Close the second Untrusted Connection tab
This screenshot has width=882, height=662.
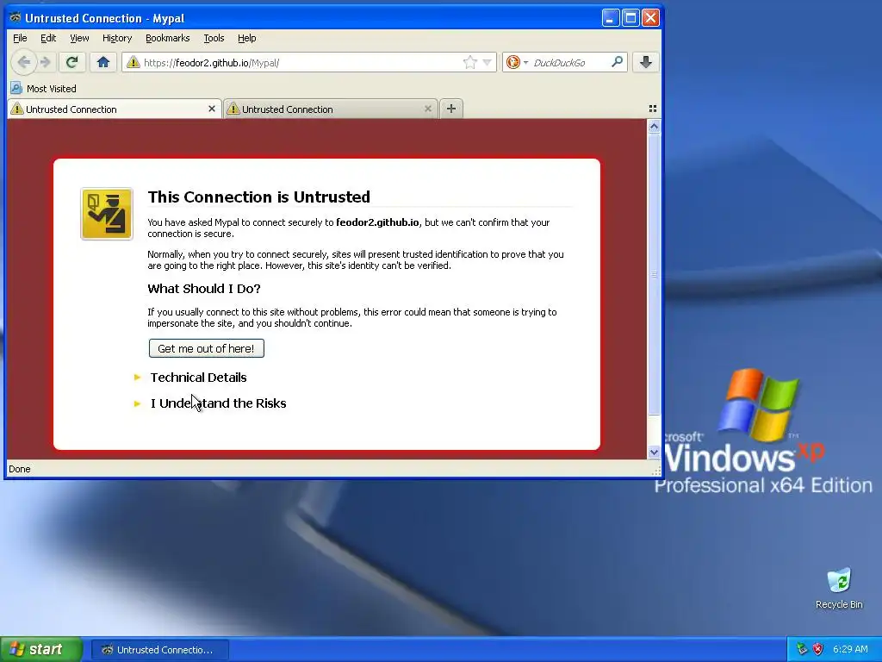(x=427, y=109)
